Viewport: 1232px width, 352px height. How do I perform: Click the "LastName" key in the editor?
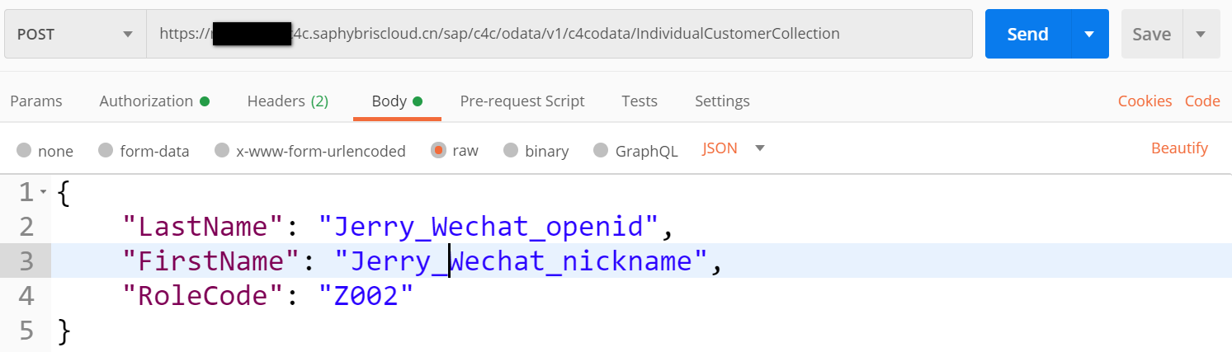205,228
